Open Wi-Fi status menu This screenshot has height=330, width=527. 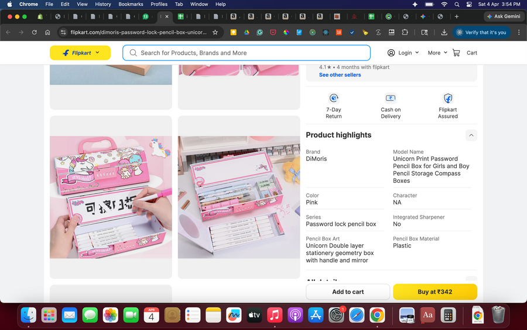point(444,4)
